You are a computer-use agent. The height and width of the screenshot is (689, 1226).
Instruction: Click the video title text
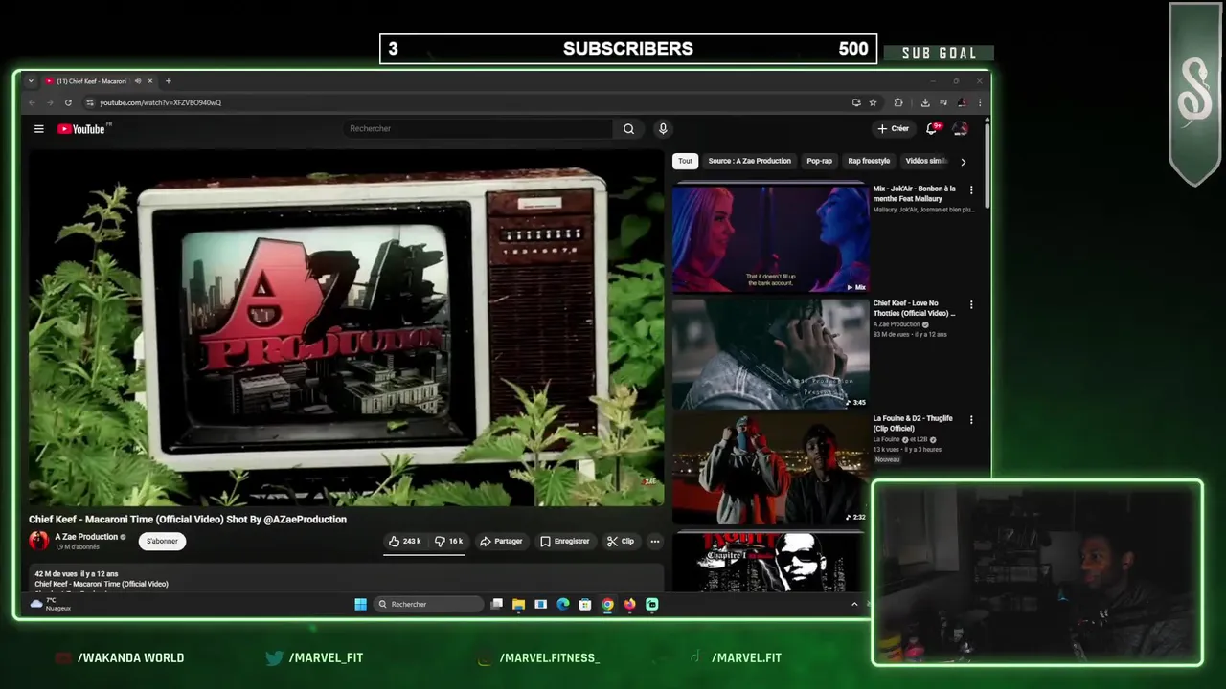pos(188,520)
